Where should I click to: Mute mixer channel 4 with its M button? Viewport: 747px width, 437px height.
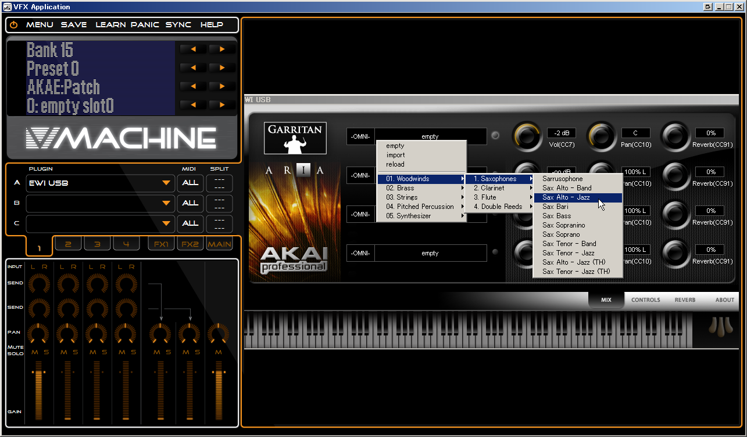coord(121,352)
